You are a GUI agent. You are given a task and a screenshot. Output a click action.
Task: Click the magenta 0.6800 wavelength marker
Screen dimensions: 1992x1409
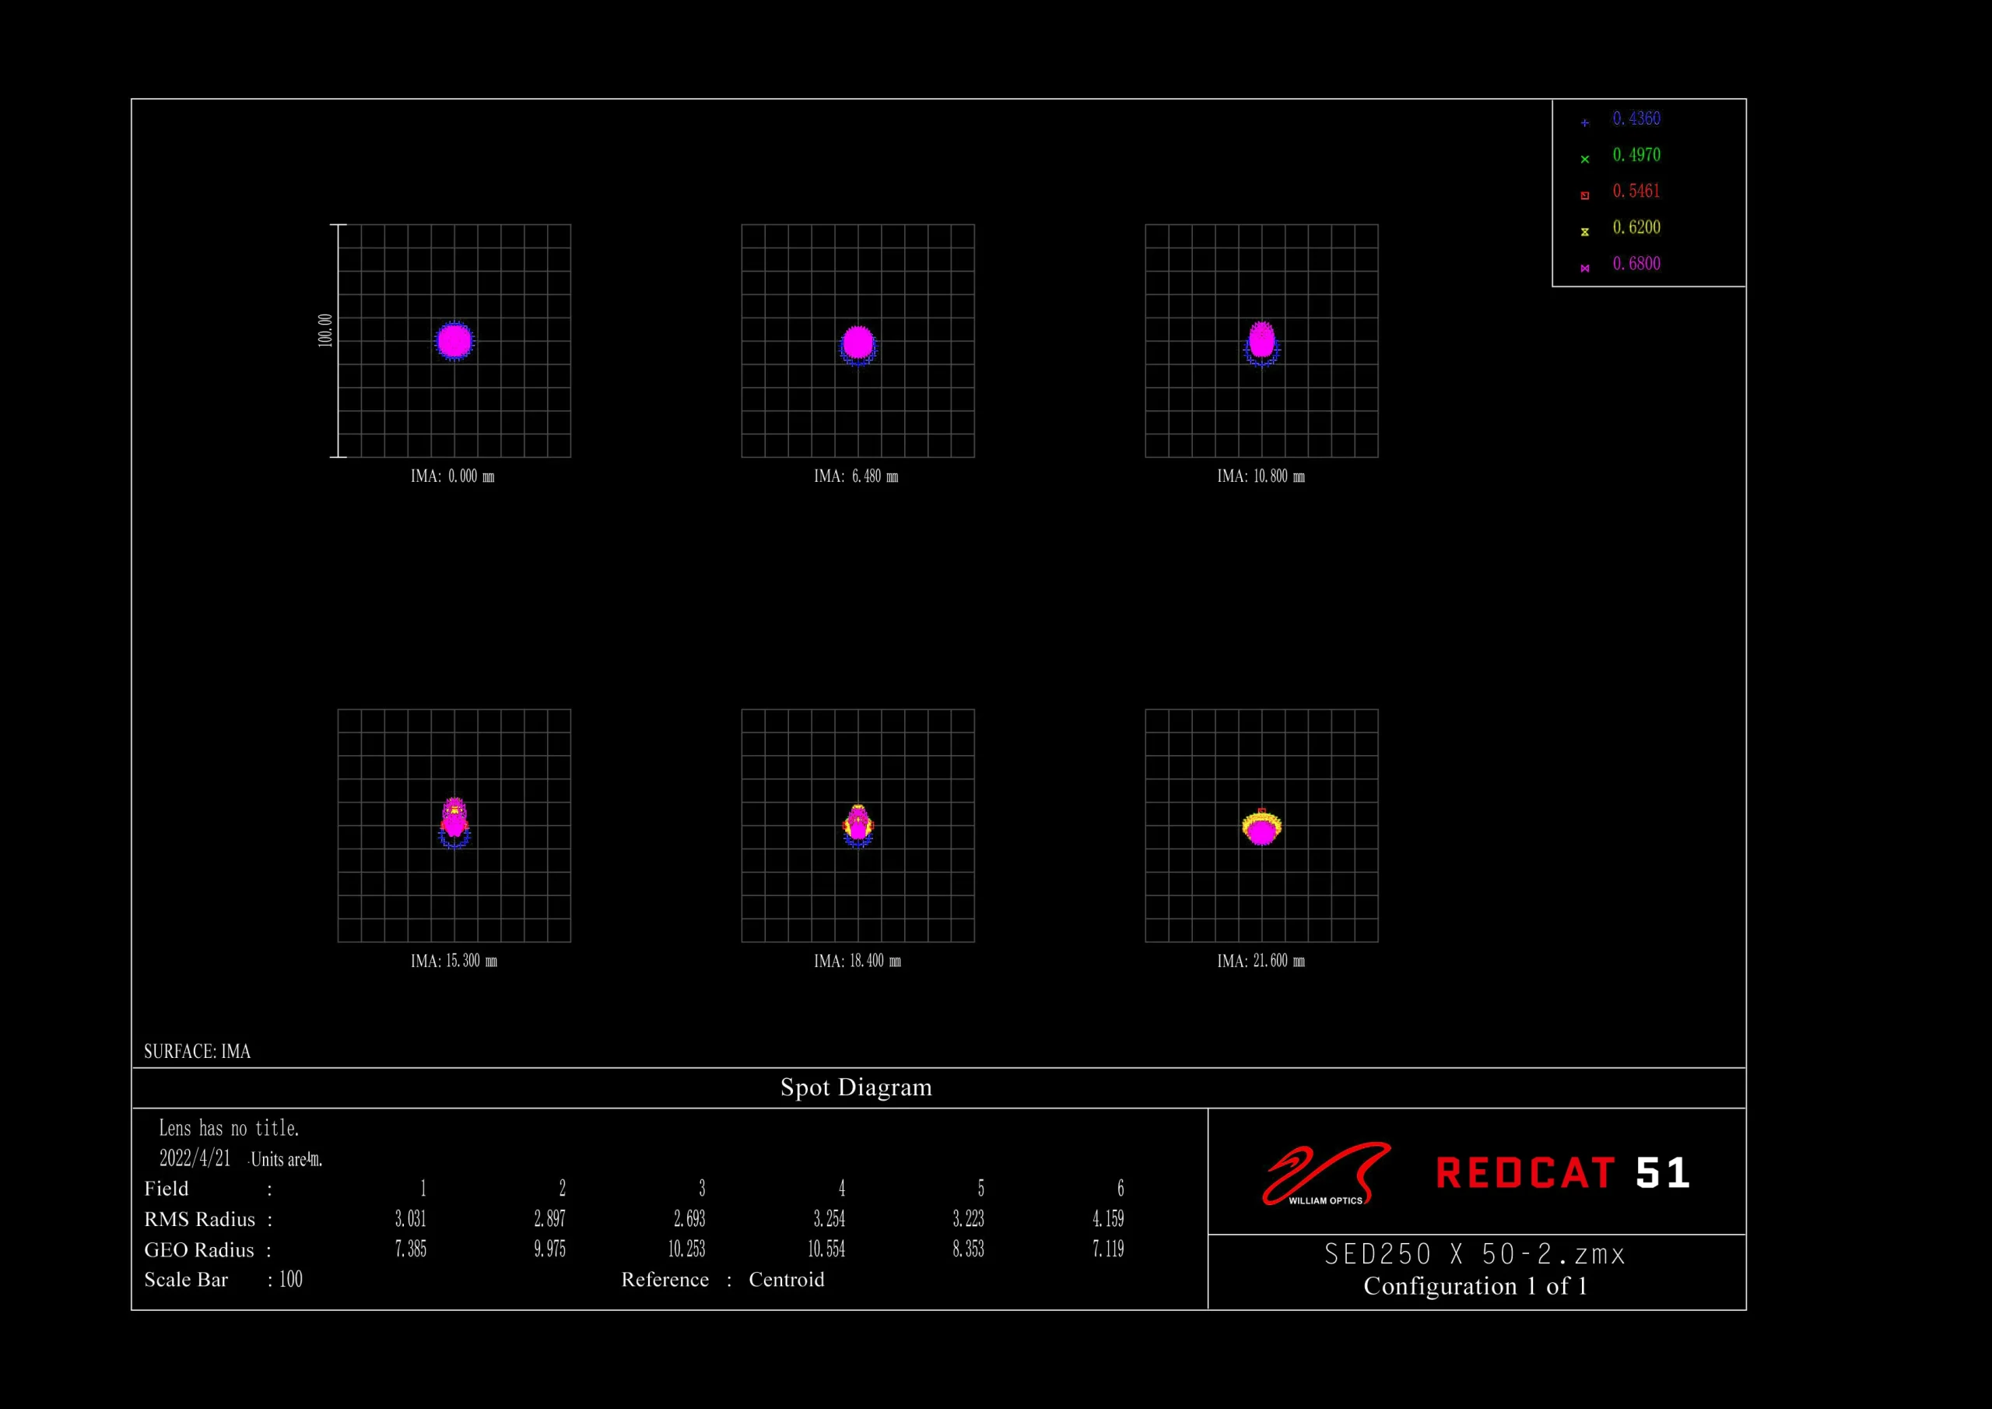point(1585,269)
